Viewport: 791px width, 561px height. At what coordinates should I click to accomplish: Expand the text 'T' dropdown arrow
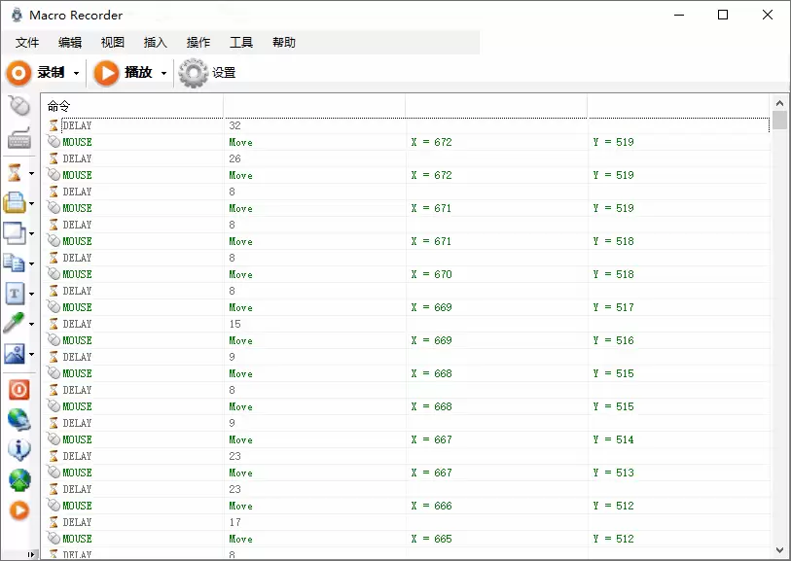(x=31, y=294)
